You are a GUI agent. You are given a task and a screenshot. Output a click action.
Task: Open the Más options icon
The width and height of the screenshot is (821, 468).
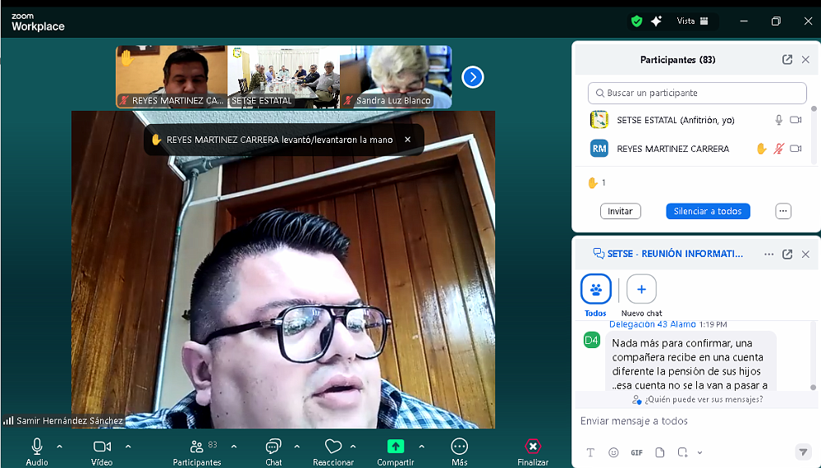460,447
